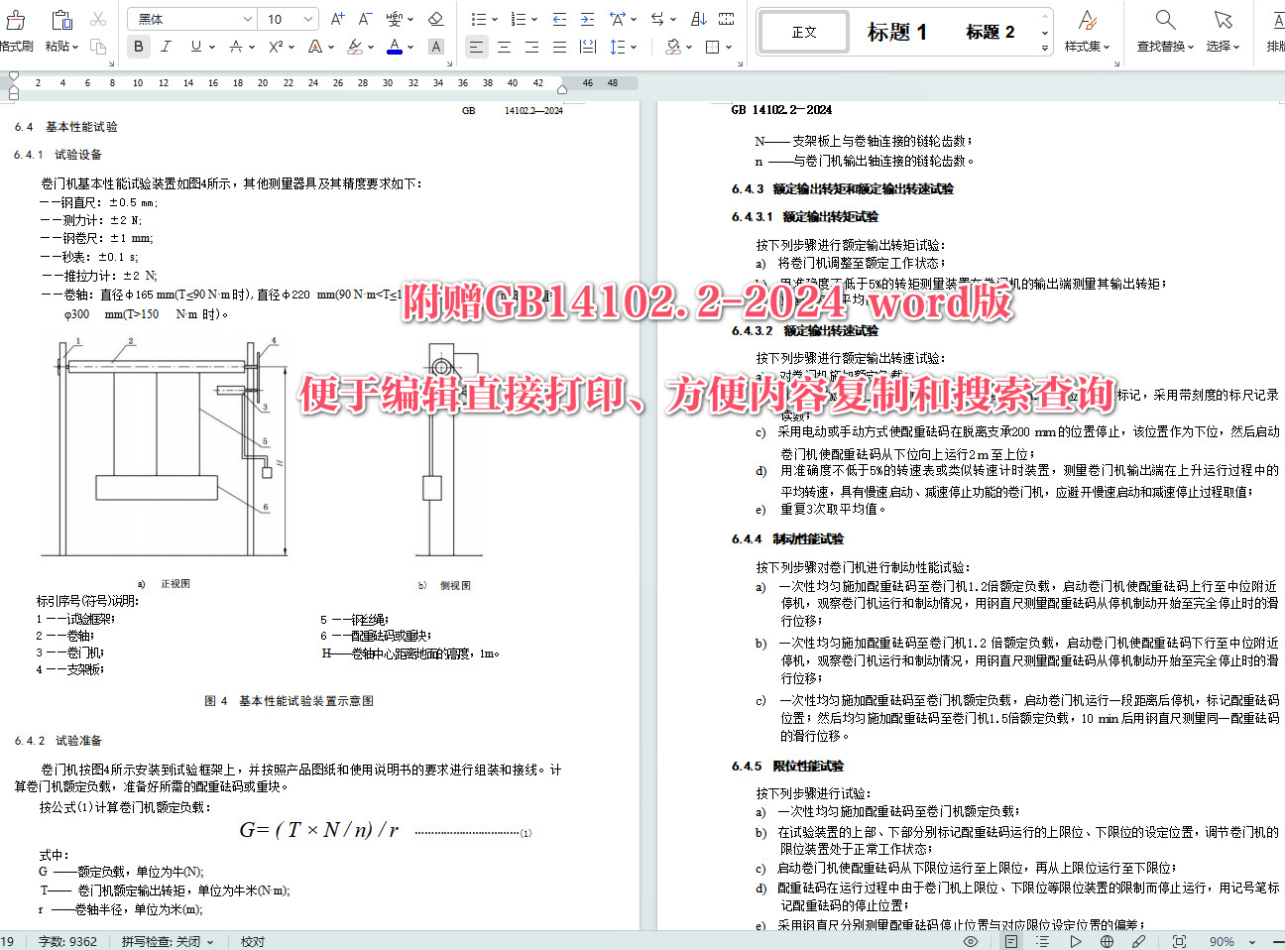The height and width of the screenshot is (950, 1285).
Task: Toggle bold formatting
Action: click(138, 46)
